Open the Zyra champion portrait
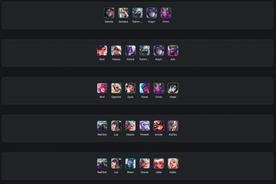The height and width of the screenshot is (184, 276). [x=130, y=88]
